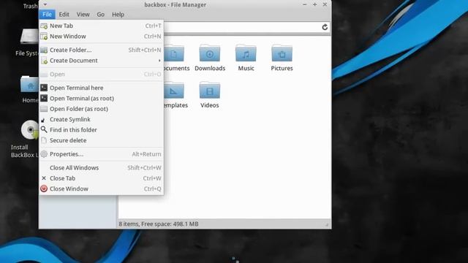The image size is (468, 263).
Task: Select Close Window entry
Action: click(x=101, y=188)
